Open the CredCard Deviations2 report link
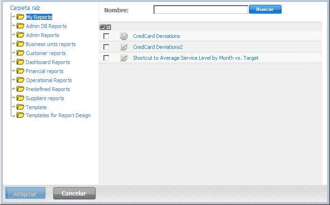The height and width of the screenshot is (205, 330). click(157, 47)
